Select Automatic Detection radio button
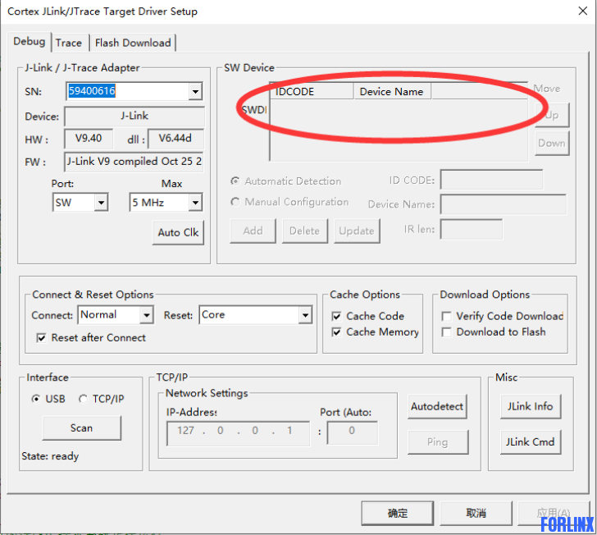The image size is (597, 535). point(235,181)
